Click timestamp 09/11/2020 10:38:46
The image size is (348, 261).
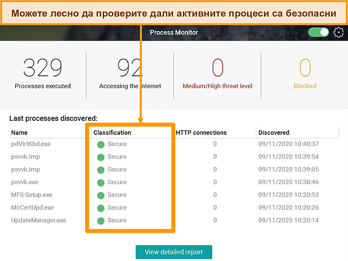click(289, 182)
